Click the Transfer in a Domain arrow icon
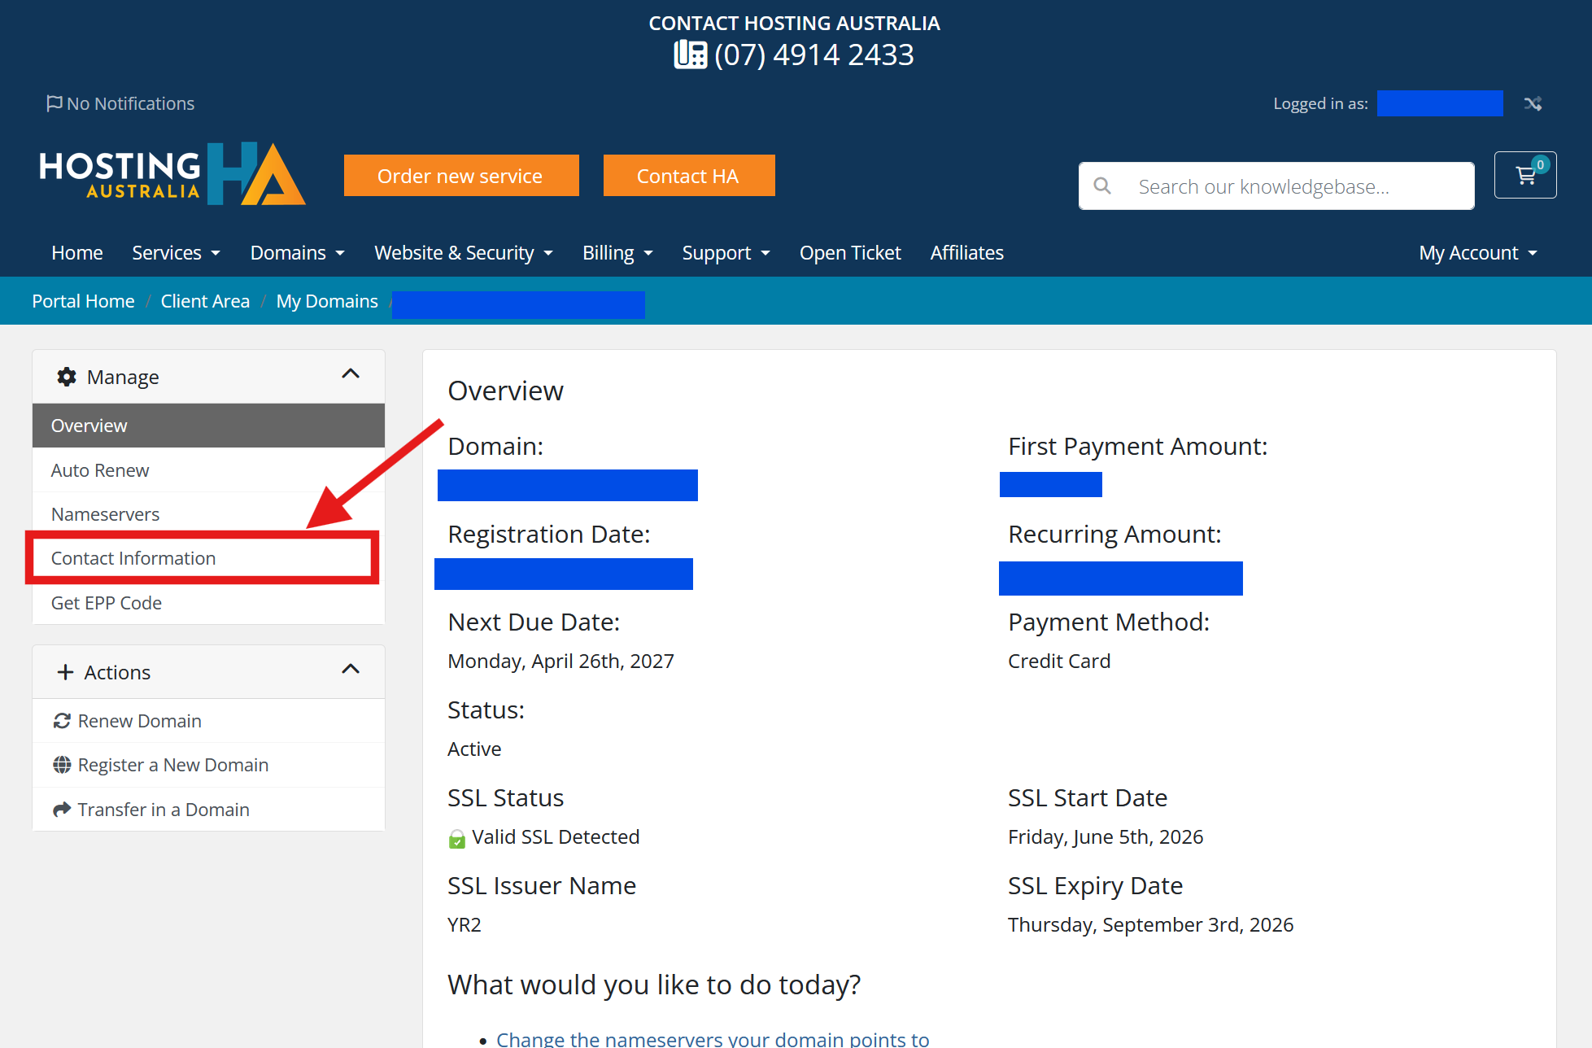The width and height of the screenshot is (1592, 1048). pos(62,810)
